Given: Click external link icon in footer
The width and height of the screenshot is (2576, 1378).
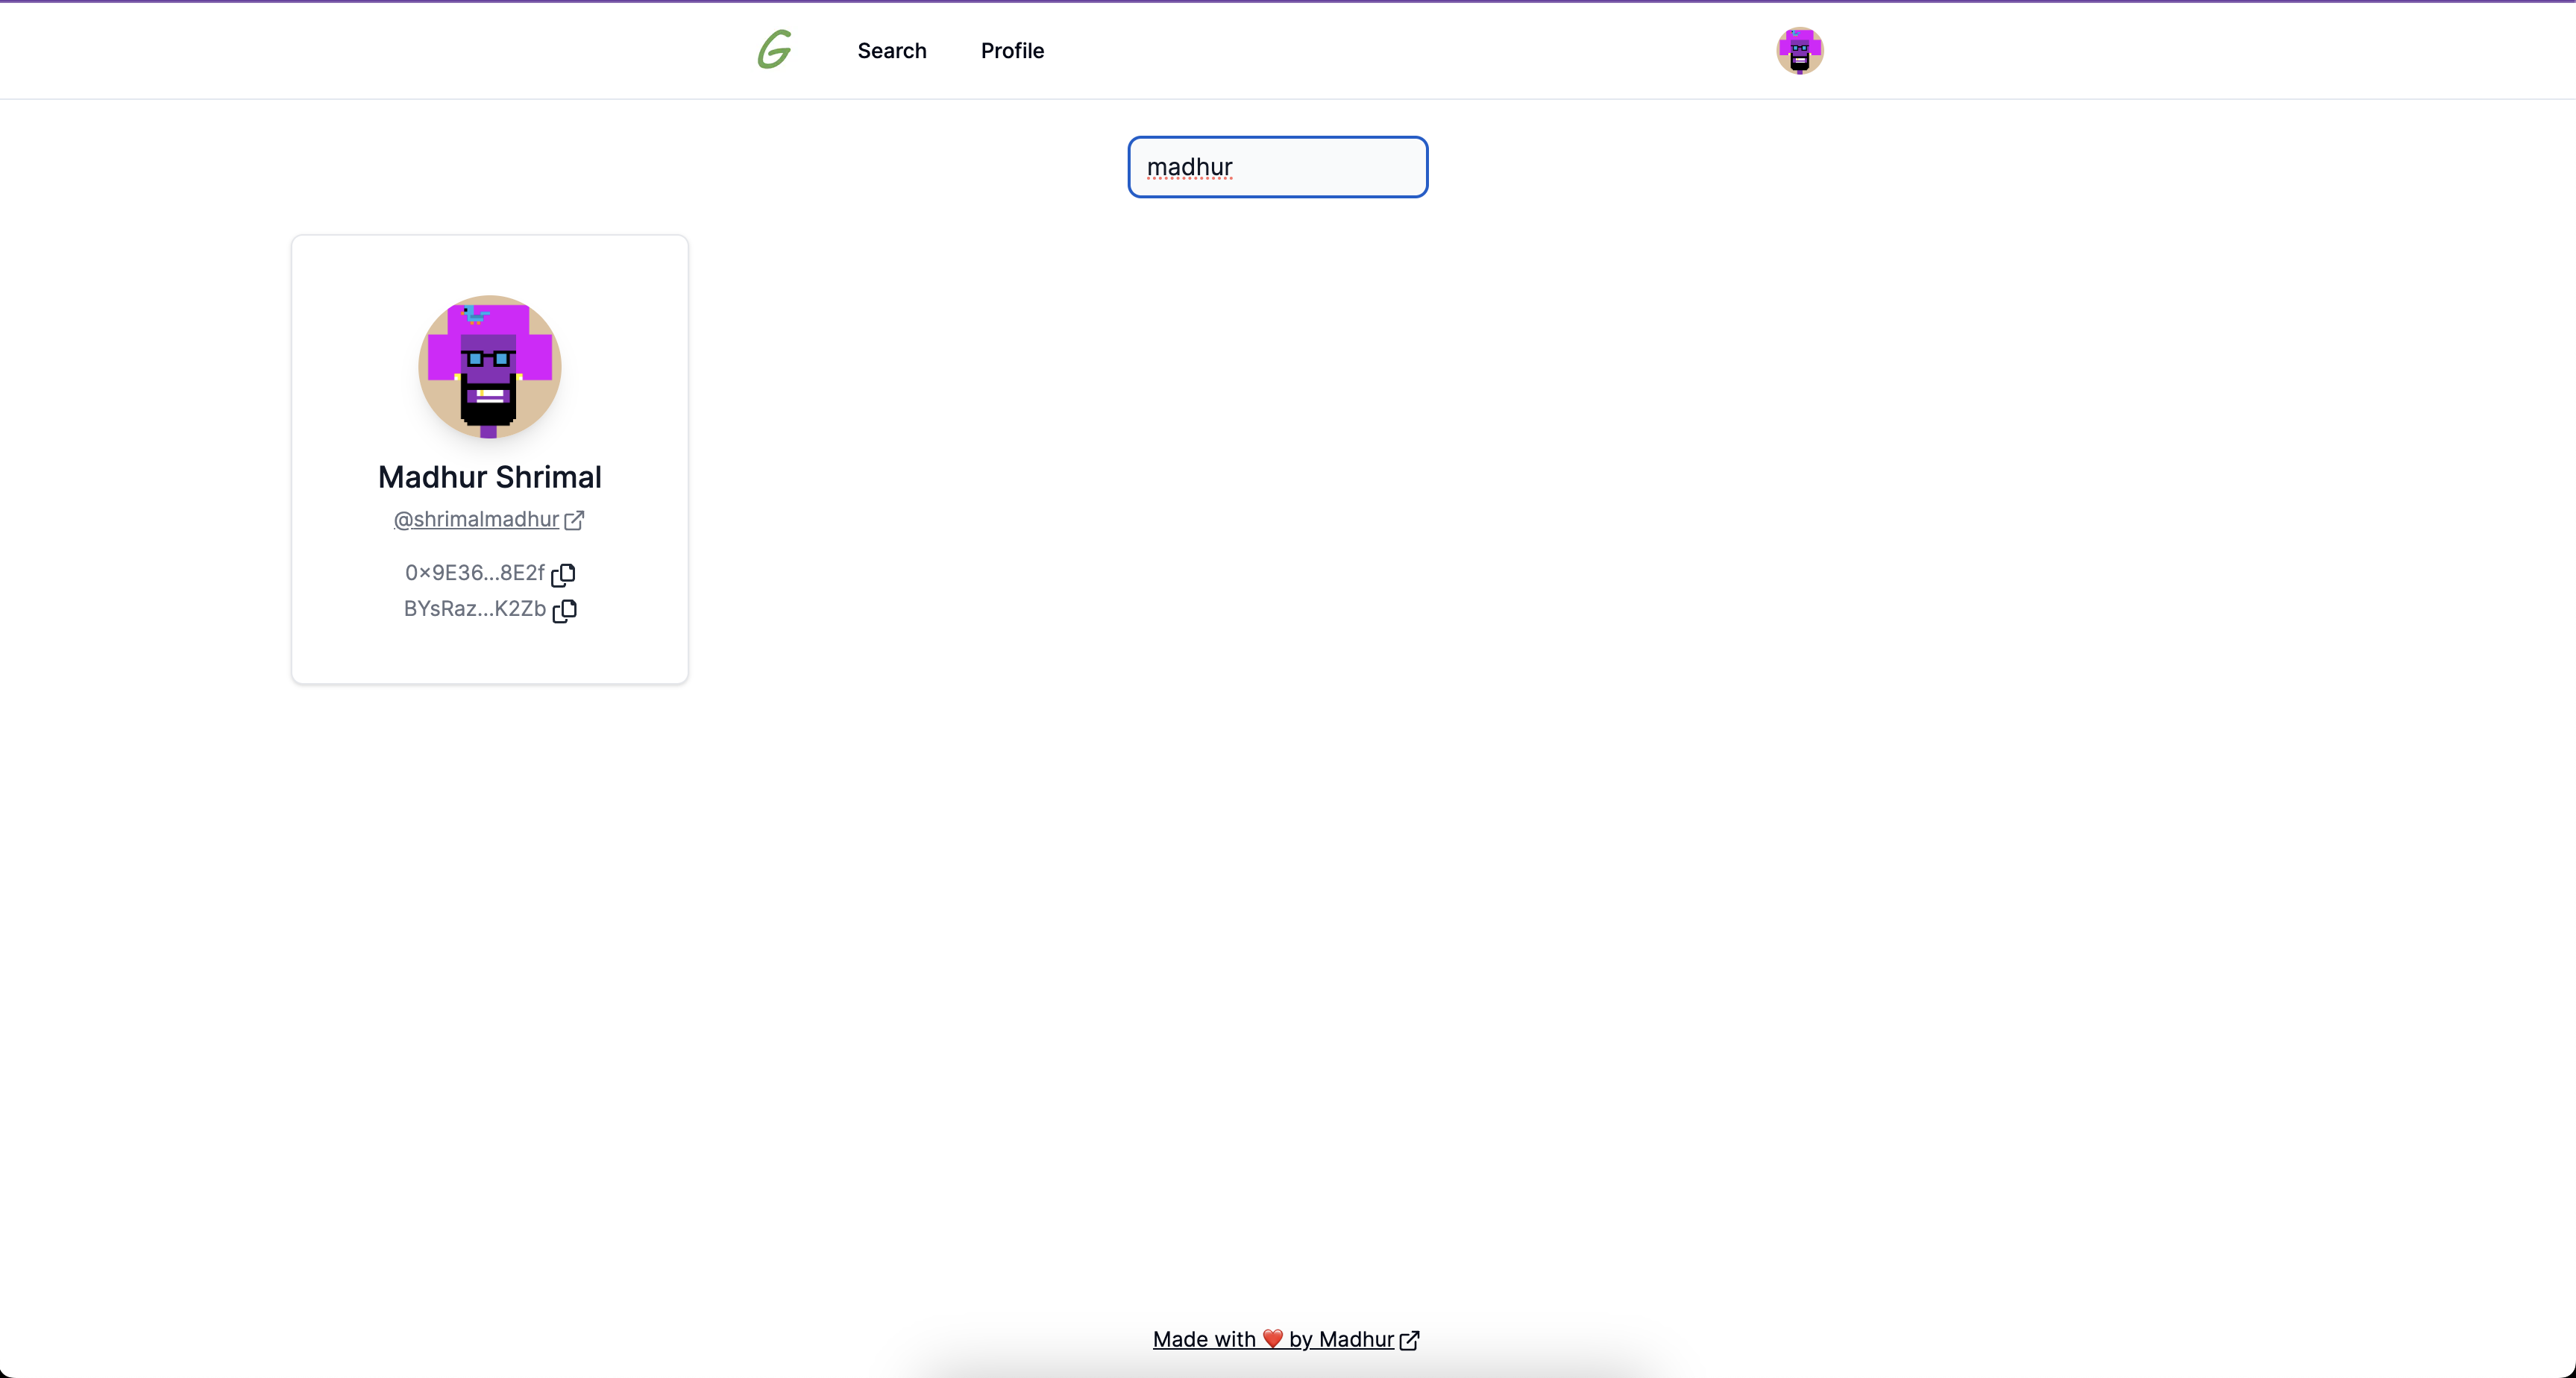Looking at the screenshot, I should pyautogui.click(x=1409, y=1340).
